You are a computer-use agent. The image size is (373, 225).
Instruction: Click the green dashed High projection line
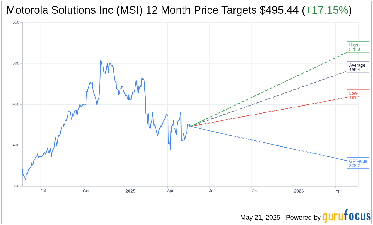[269, 89]
